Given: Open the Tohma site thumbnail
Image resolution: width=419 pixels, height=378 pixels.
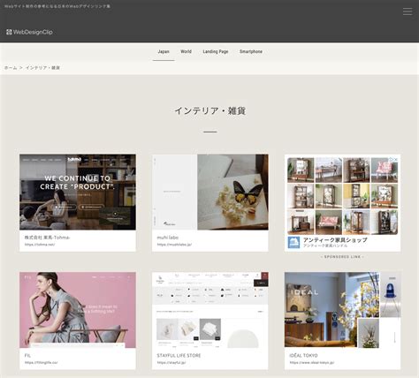Looking at the screenshot, I should (x=78, y=192).
